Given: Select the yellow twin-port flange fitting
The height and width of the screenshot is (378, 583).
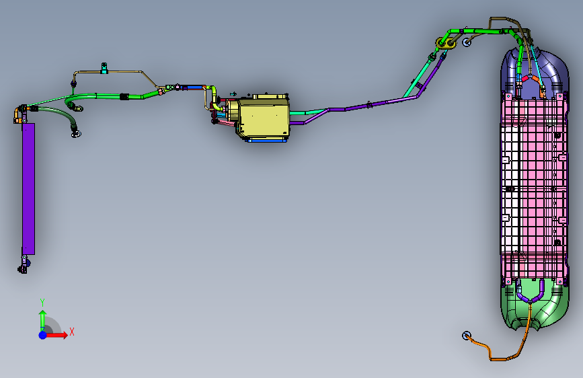Looking at the screenshot, I should (446, 43).
